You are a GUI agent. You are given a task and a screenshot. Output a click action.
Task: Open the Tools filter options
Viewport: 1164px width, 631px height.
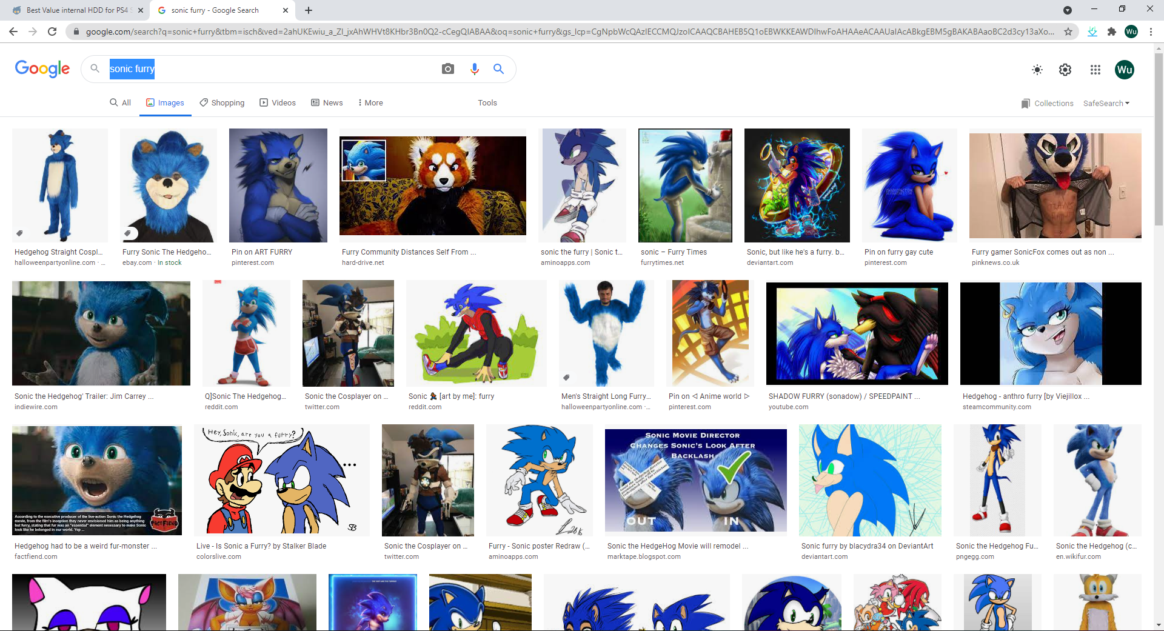point(487,102)
